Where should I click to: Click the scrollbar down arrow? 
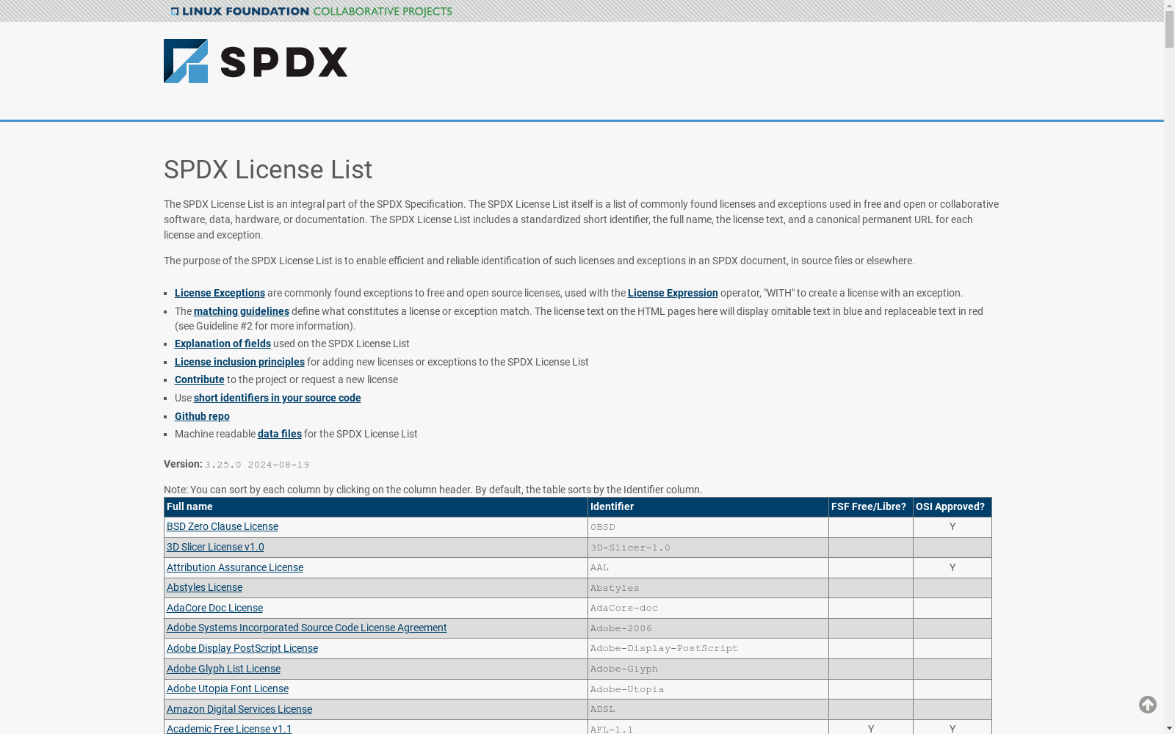[1169, 728]
